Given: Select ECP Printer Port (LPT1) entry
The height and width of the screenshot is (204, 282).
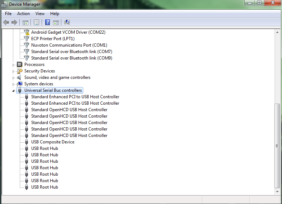Looking at the screenshot, I should point(53,39).
